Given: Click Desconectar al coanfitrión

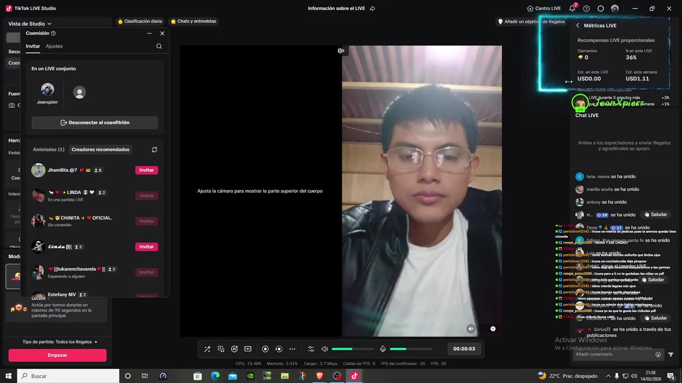Looking at the screenshot, I should pyautogui.click(x=95, y=122).
